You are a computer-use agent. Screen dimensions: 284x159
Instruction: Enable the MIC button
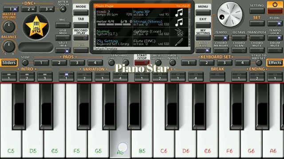(63, 25)
